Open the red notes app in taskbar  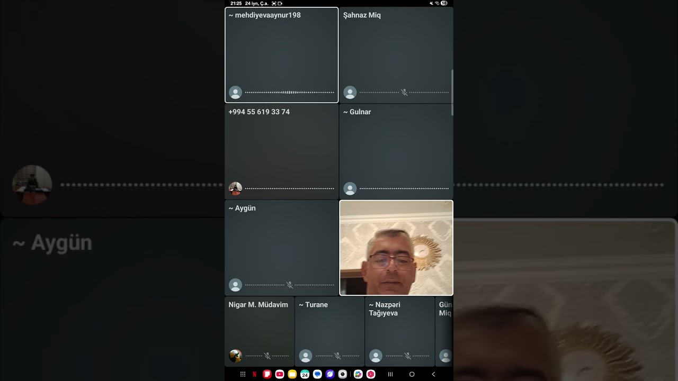267,374
